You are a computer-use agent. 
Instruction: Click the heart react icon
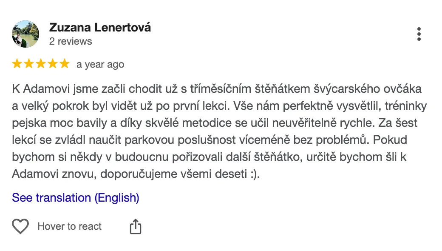(x=20, y=226)
